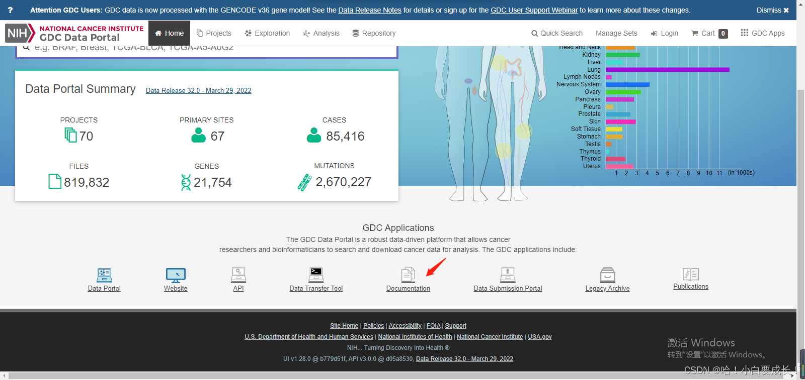Click the 2,670,227 mutations count

(x=344, y=182)
